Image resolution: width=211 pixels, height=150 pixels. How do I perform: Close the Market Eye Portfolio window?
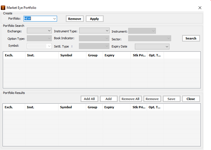click(x=200, y=8)
